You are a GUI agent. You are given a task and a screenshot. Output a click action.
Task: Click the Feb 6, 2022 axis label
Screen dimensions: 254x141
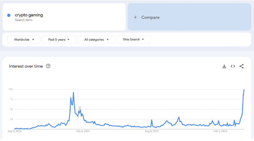pyautogui.click(x=83, y=131)
